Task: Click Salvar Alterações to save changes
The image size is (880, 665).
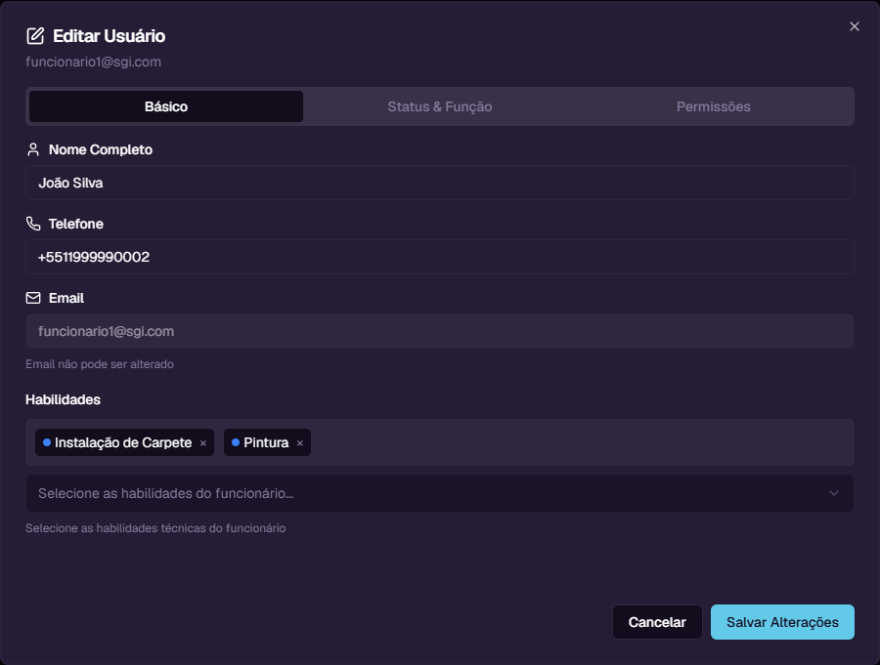Action: [x=782, y=622]
